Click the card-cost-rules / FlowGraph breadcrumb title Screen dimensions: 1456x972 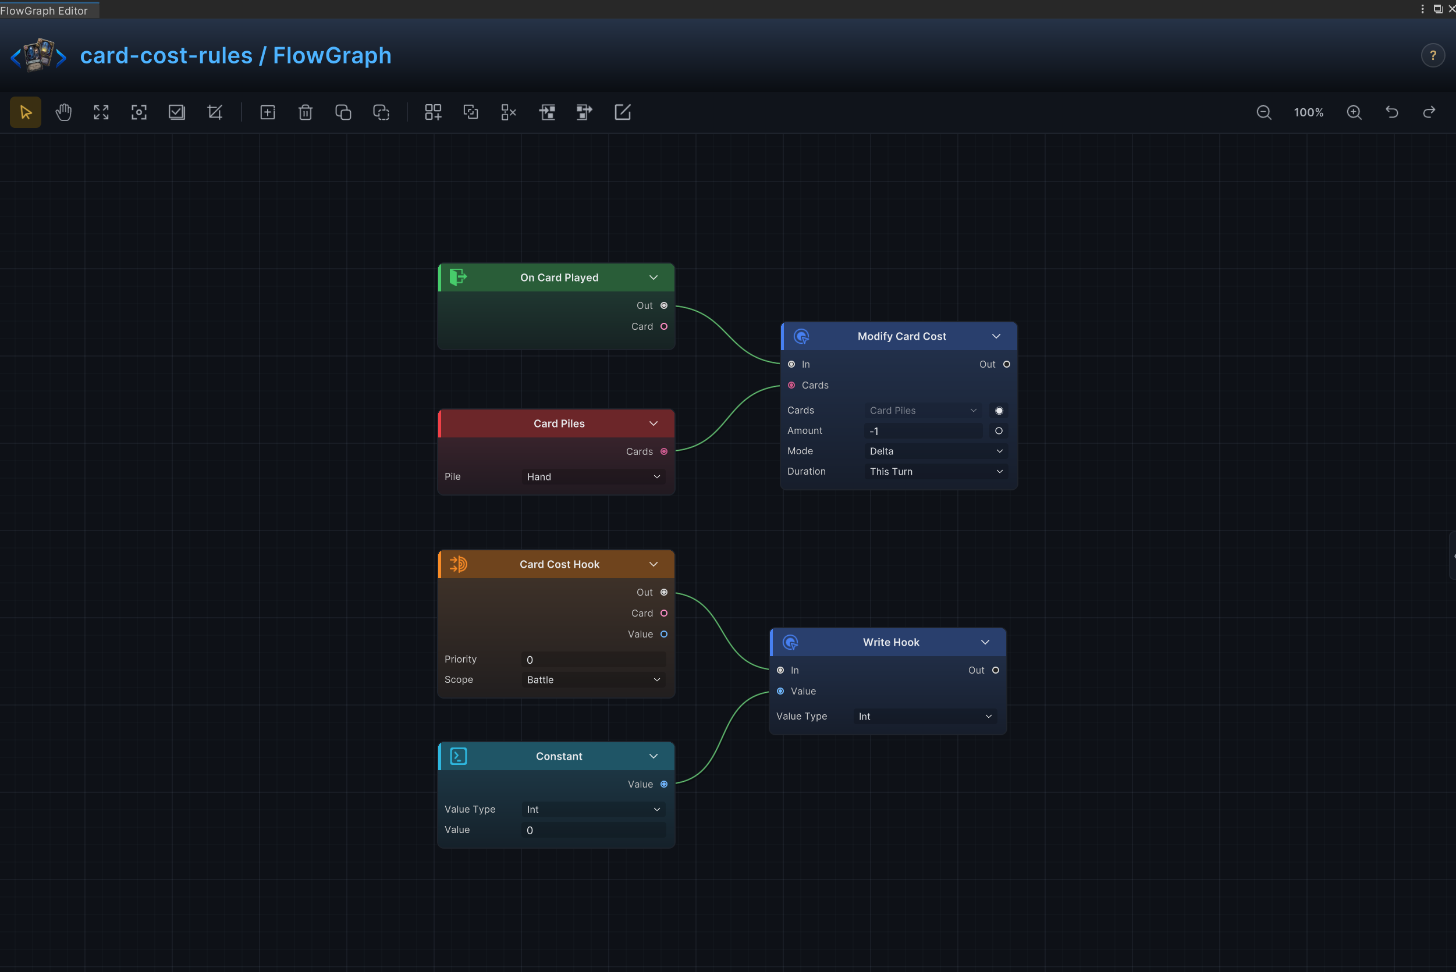click(236, 55)
